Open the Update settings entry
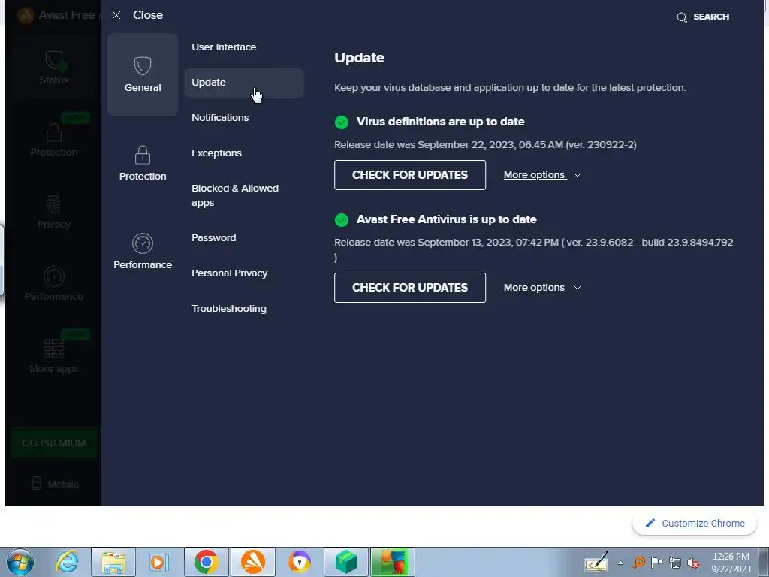 [244, 83]
